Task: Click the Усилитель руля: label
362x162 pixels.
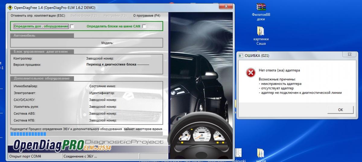Action: click(26, 107)
